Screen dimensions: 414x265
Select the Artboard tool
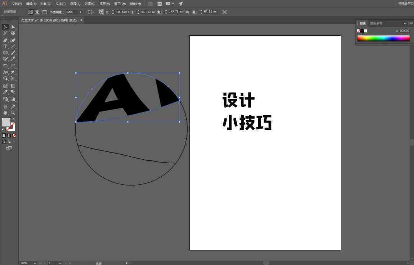click(x=5, y=107)
